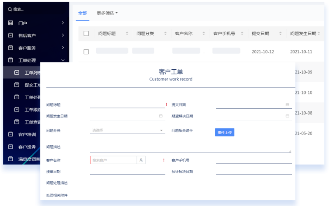Screen dimensions: 330x206
Task: Click the 工单处理 sidebar icon
Action: pyautogui.click(x=10, y=60)
